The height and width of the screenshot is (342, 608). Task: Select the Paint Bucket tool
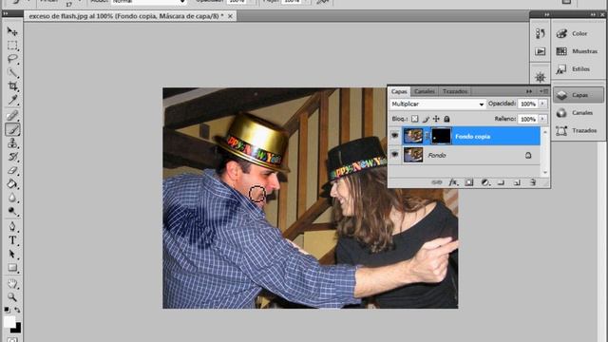(12, 184)
